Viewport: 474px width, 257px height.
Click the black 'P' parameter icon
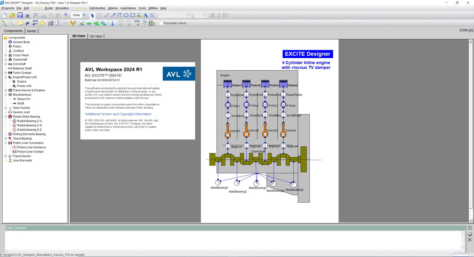coord(27,23)
